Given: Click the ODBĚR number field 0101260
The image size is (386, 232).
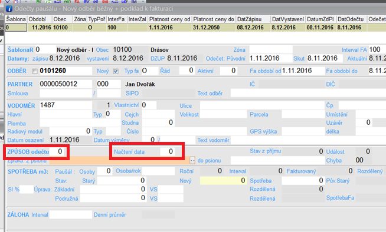Looking at the screenshot, I should click(x=66, y=71).
